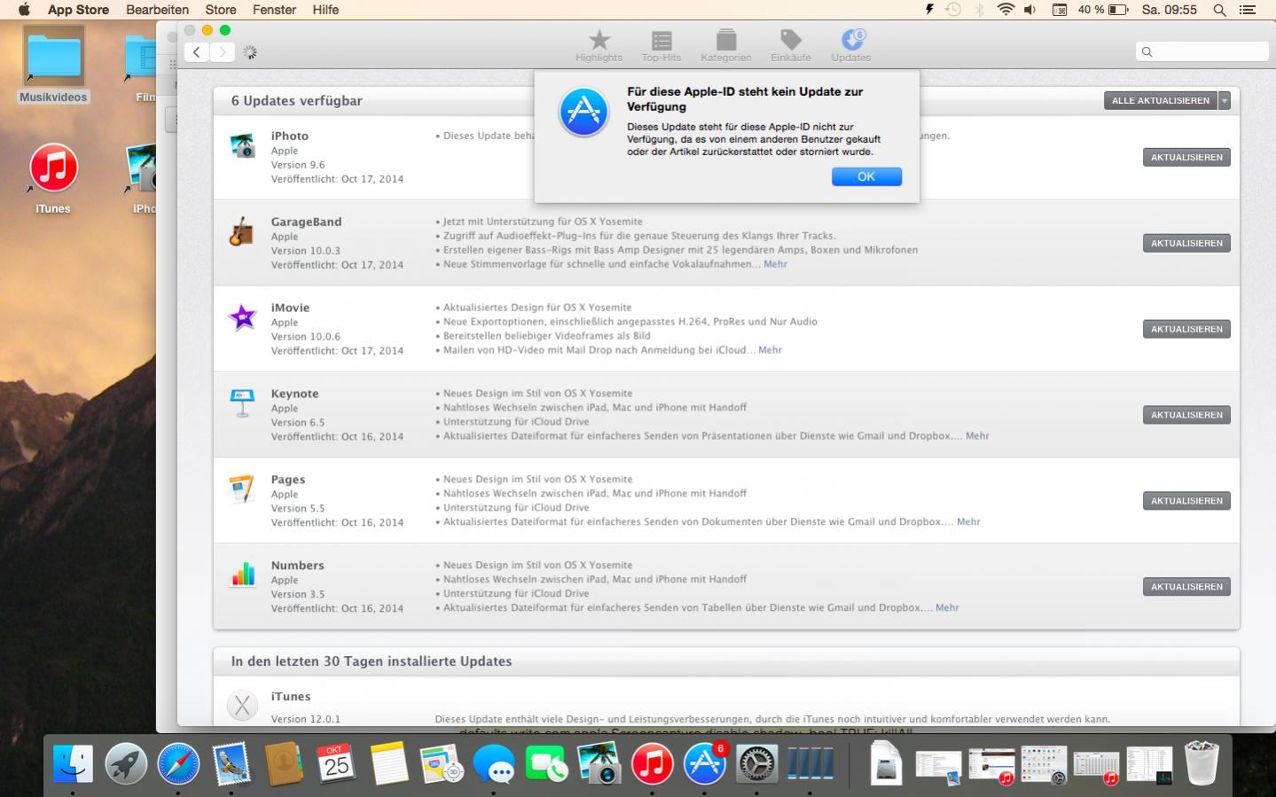Viewport: 1276px width, 797px height.
Task: Open Spotlight search in menu bar
Action: [1219, 10]
